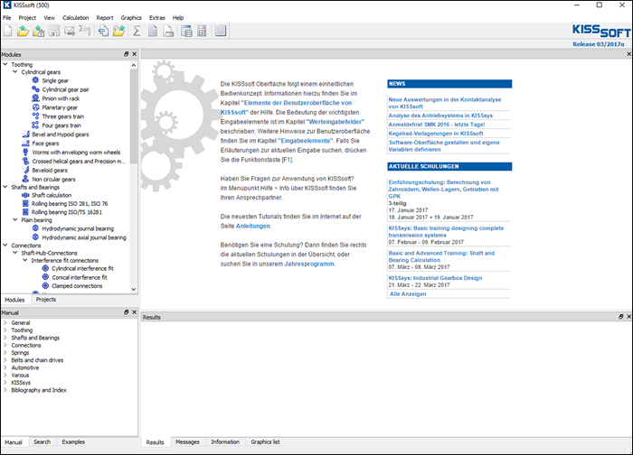This screenshot has width=633, height=455.
Task: Select Rolling bearing ISO/TS 16281
Action: (67, 212)
